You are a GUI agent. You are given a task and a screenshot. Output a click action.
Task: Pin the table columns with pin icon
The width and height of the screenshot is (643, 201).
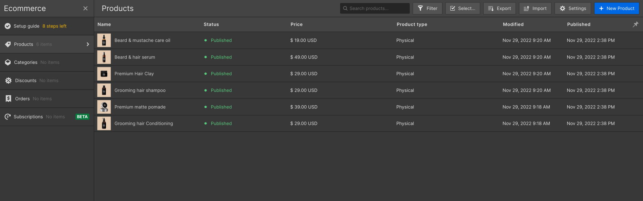tap(635, 24)
